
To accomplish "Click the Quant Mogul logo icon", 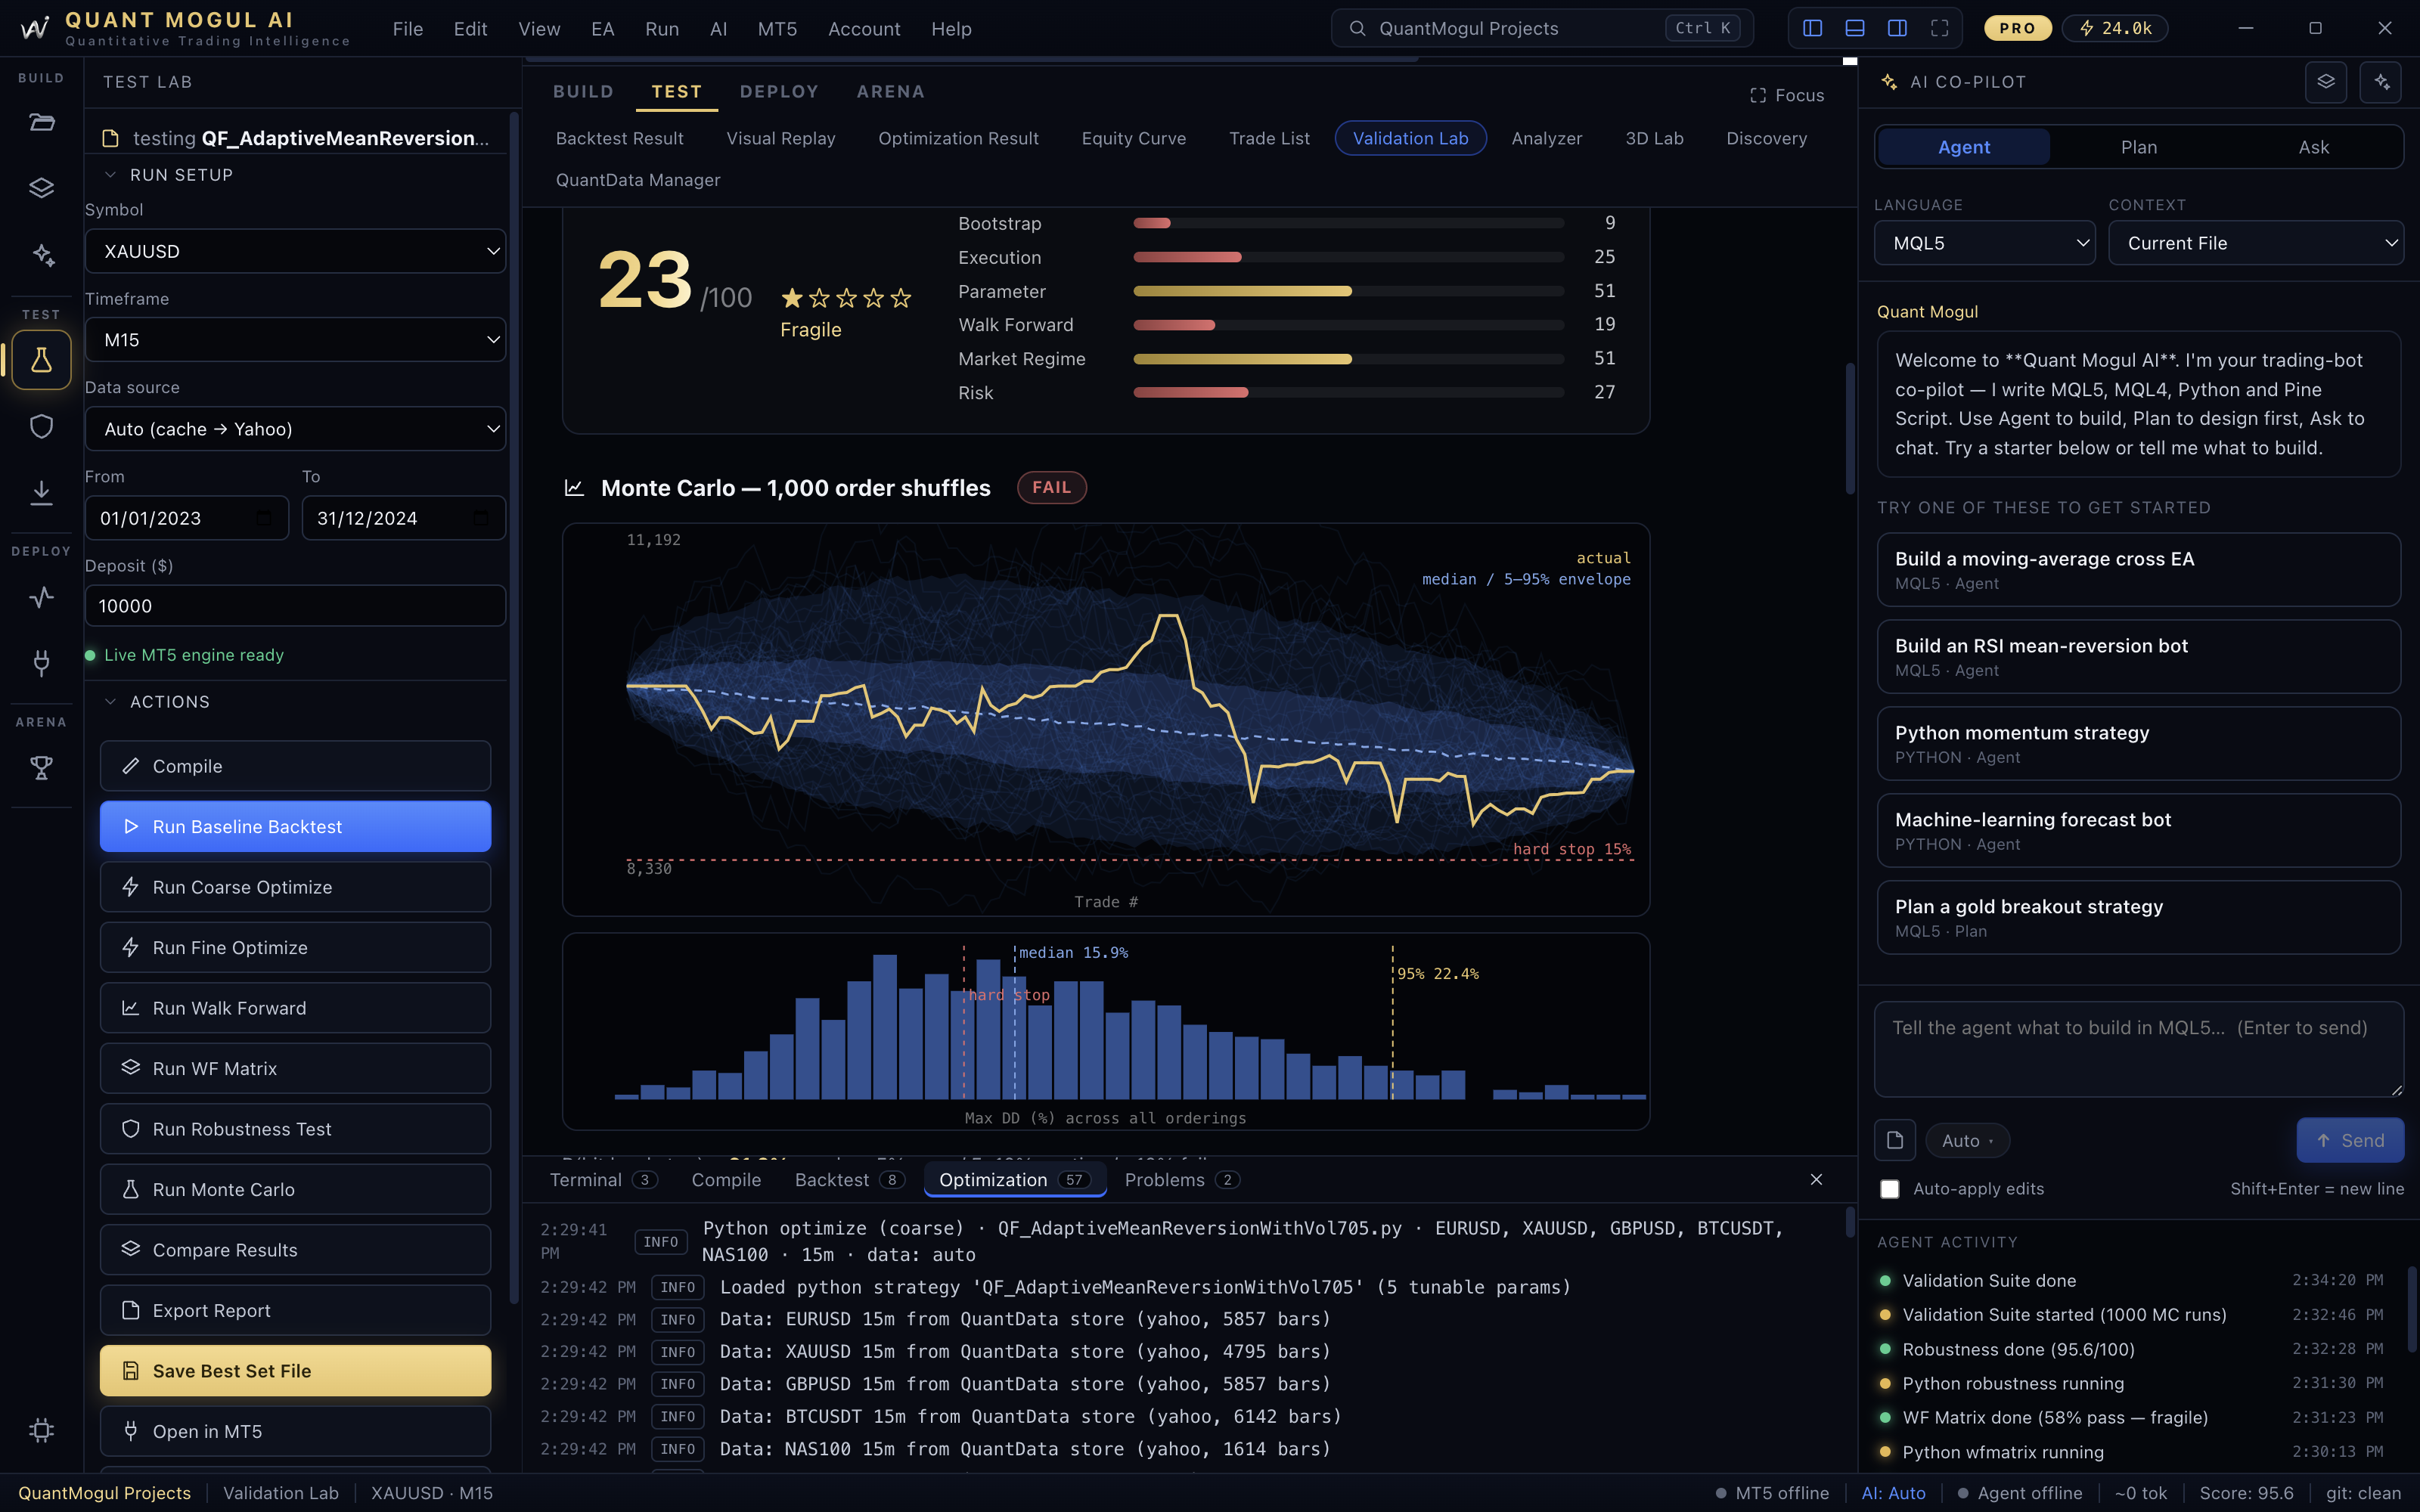I will 35,28.
